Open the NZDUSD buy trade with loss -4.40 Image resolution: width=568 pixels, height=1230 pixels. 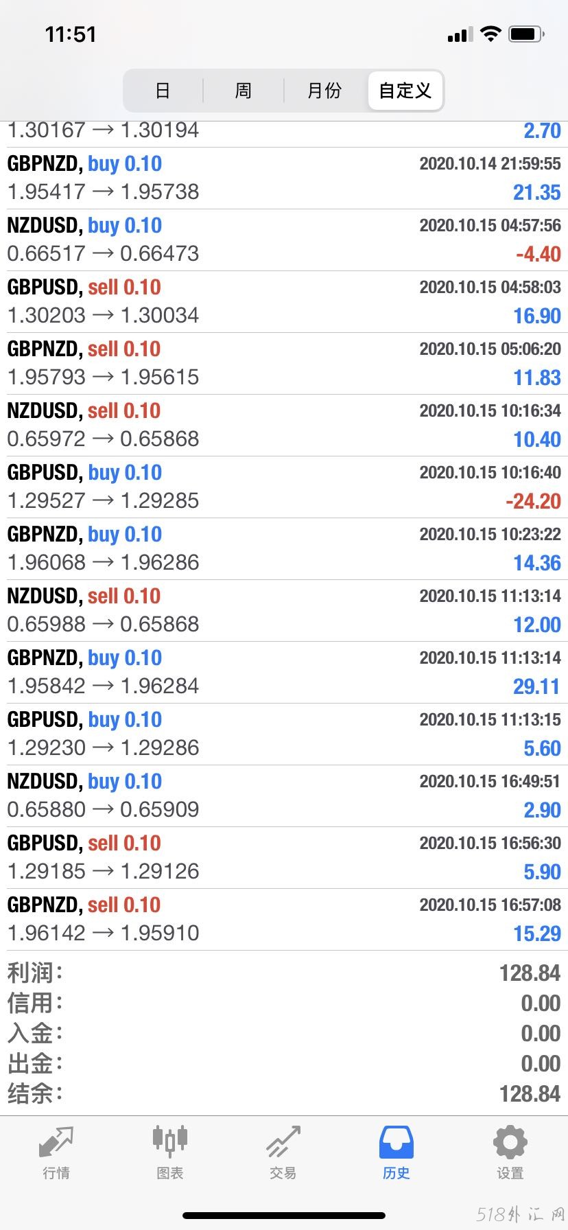point(284,240)
